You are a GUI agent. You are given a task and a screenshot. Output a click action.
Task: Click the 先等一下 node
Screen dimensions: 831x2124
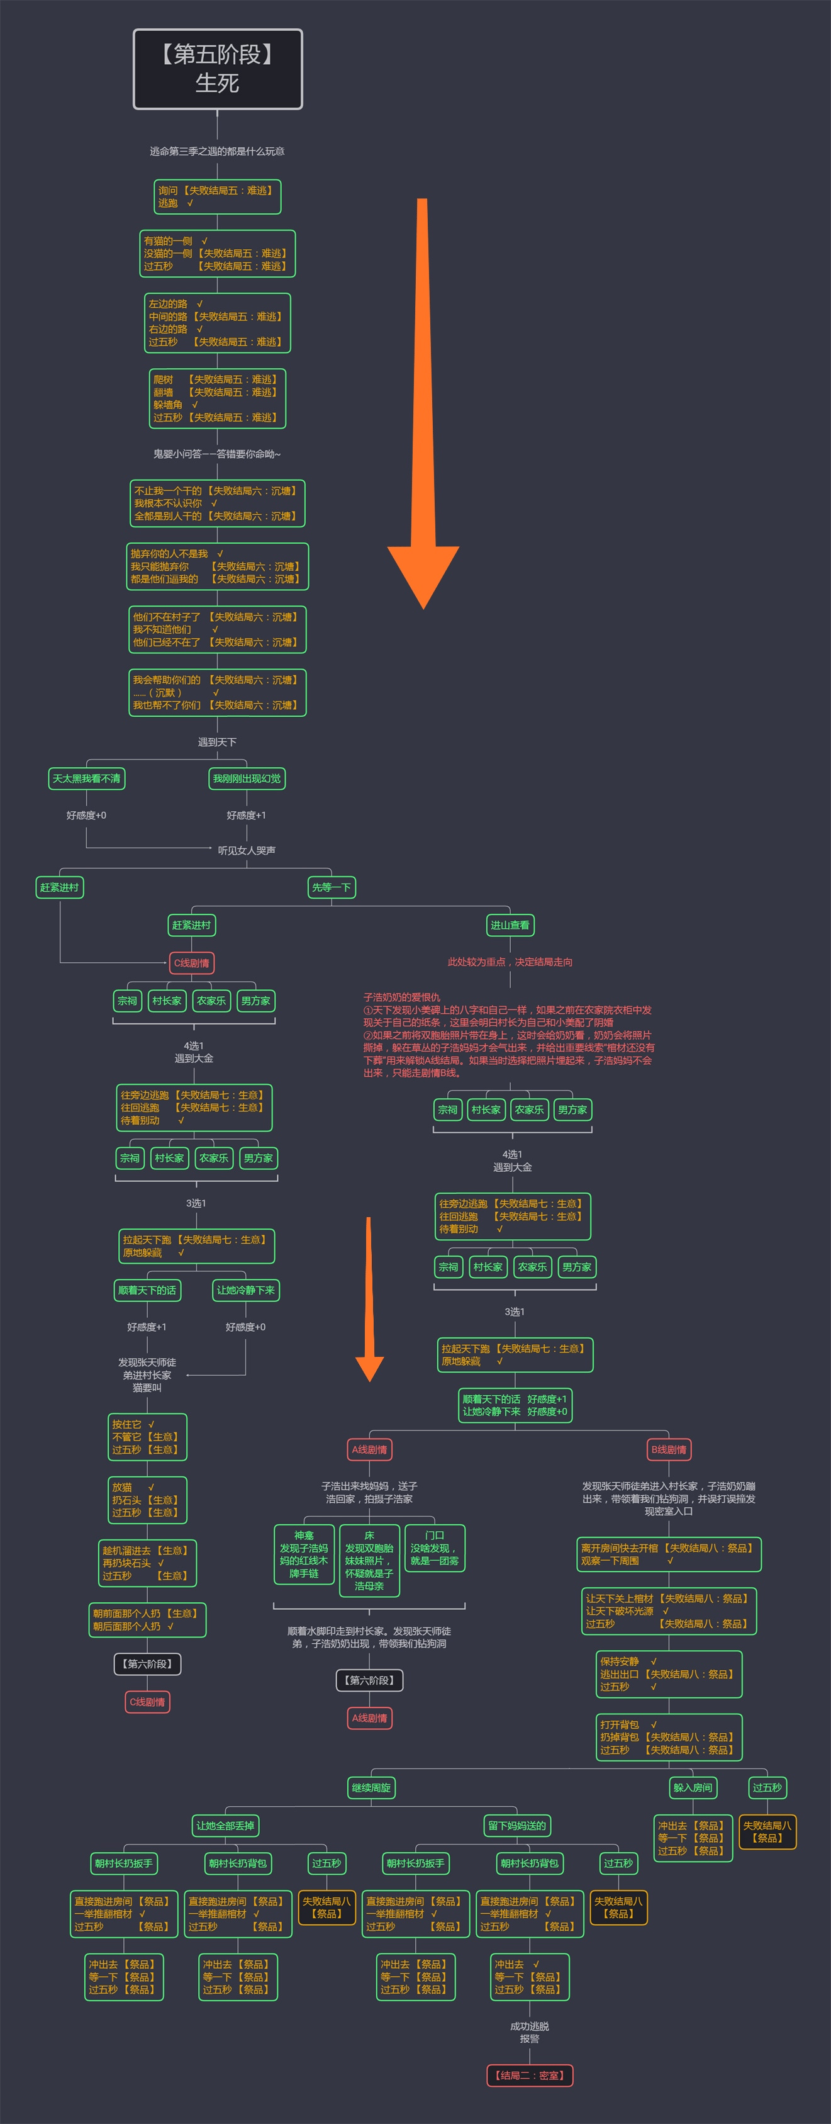[x=332, y=887]
